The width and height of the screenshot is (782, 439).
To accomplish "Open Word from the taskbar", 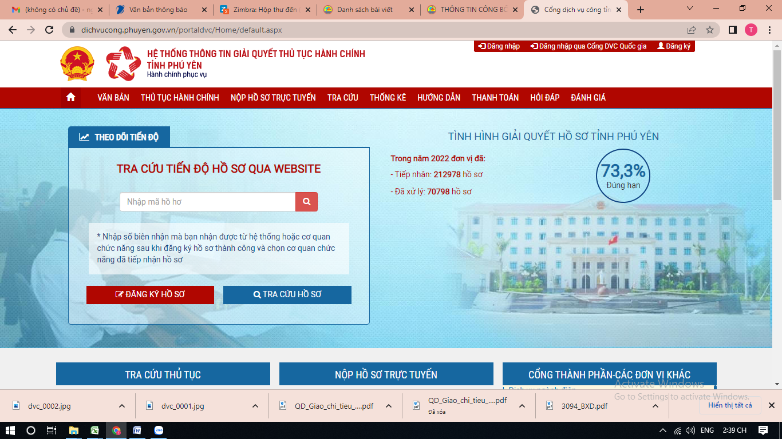I will tap(137, 430).
